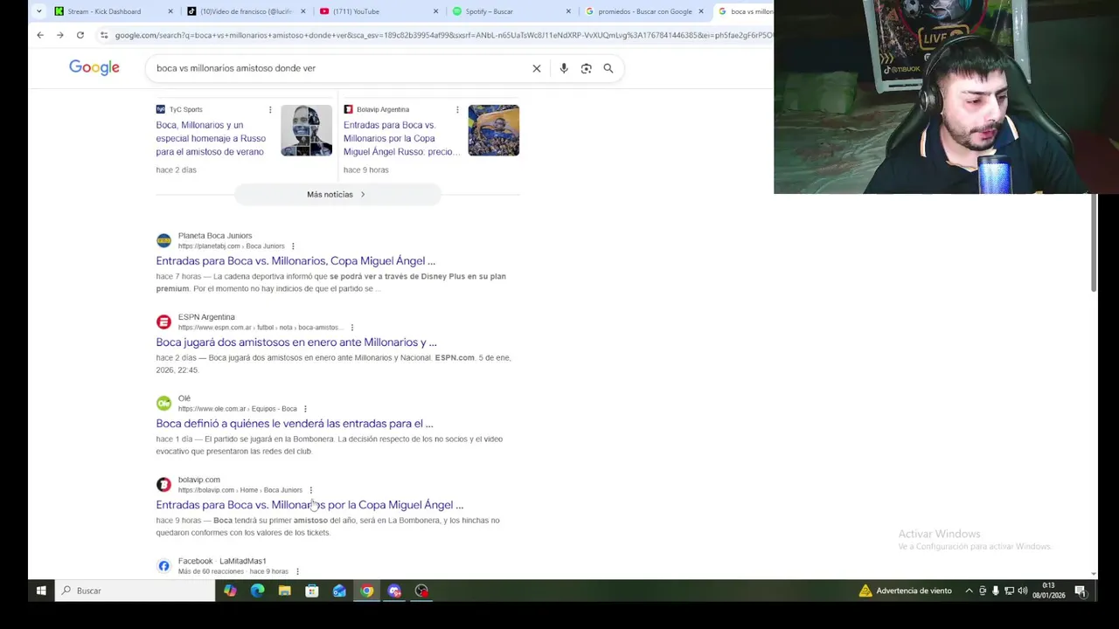This screenshot has width=1119, height=629.
Task: Open TyC Sports homenaje a Russo news headline
Action: click(211, 138)
